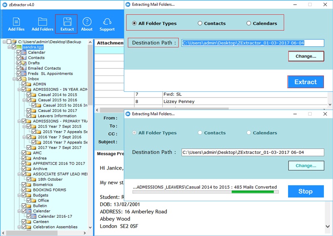Click the Biometrics folder icon
This screenshot has width=333, height=236.
pyautogui.click(x=29, y=185)
